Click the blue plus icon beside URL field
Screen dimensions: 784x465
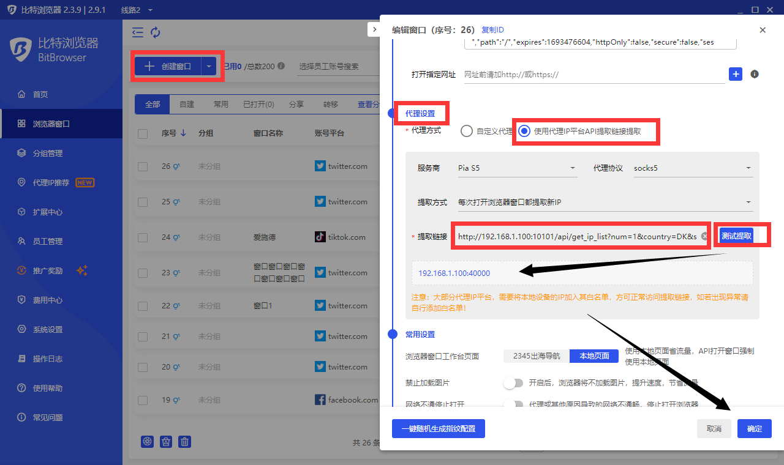735,74
